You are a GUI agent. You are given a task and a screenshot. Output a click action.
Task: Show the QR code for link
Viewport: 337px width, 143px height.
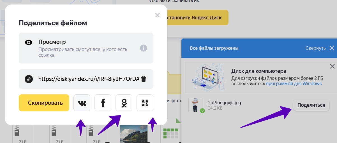145,103
